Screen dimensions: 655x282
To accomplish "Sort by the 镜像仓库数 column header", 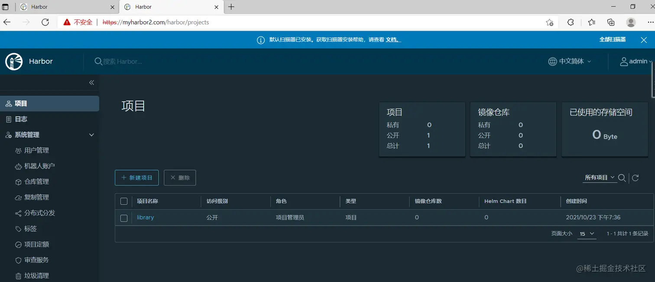I will tap(428, 201).
